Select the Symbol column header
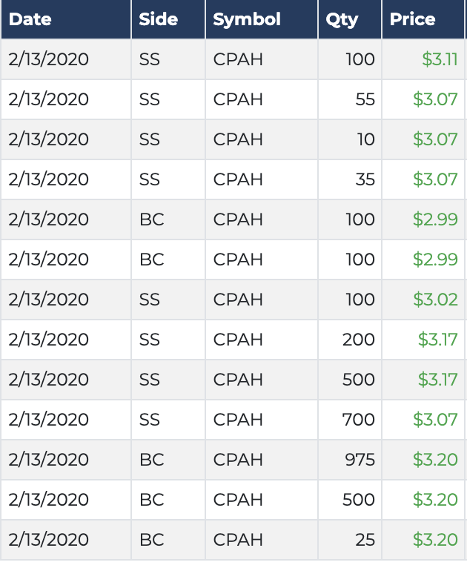The image size is (467, 565). 247,20
